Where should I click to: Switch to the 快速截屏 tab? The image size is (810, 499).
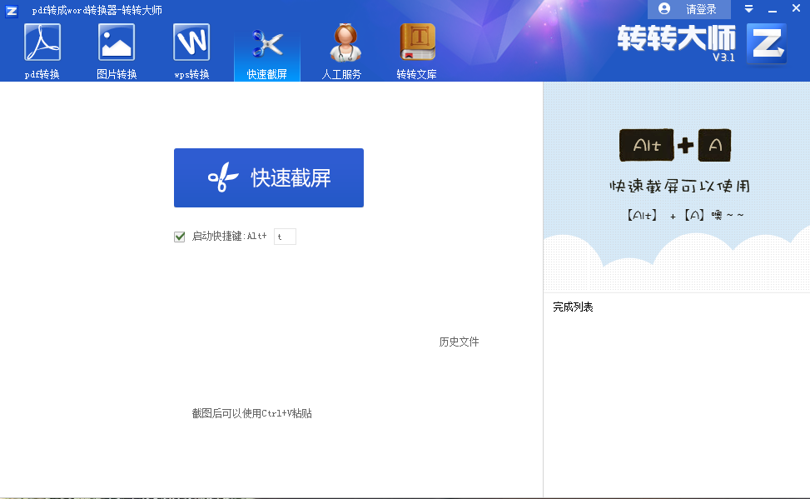pos(266,48)
